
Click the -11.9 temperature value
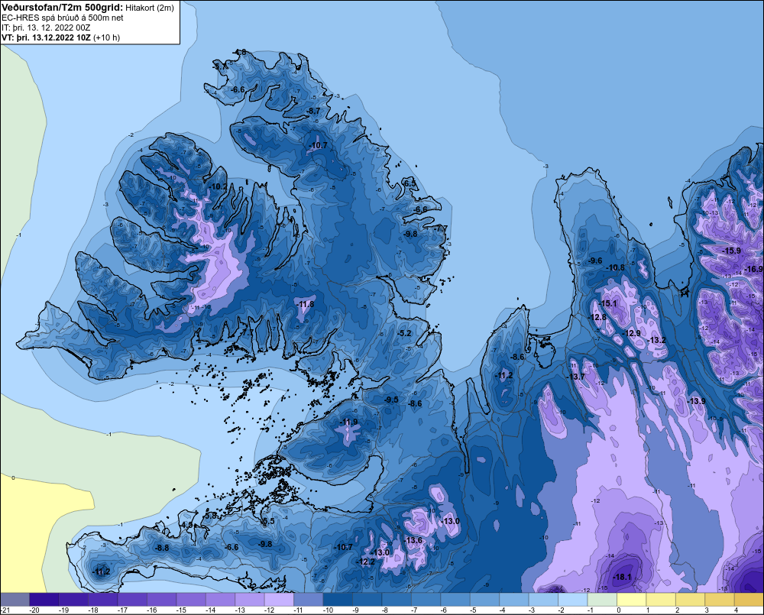click(x=349, y=422)
